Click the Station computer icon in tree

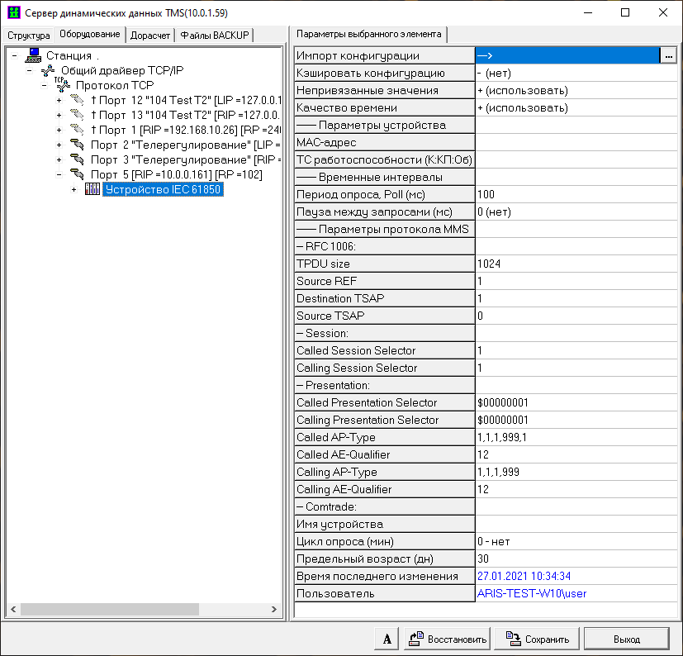(x=34, y=55)
